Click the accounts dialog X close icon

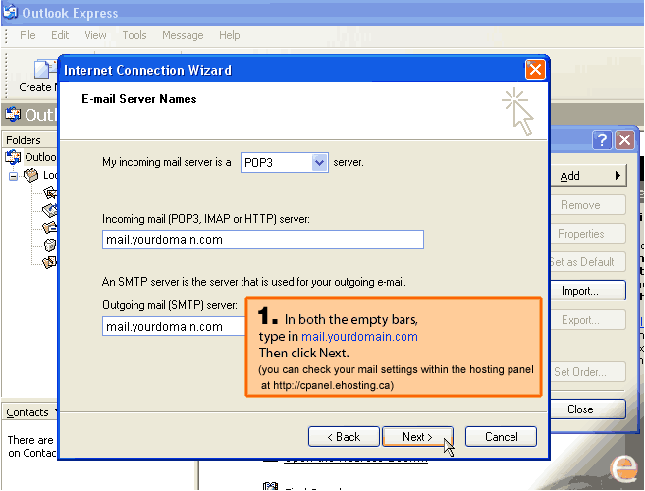pos(624,140)
